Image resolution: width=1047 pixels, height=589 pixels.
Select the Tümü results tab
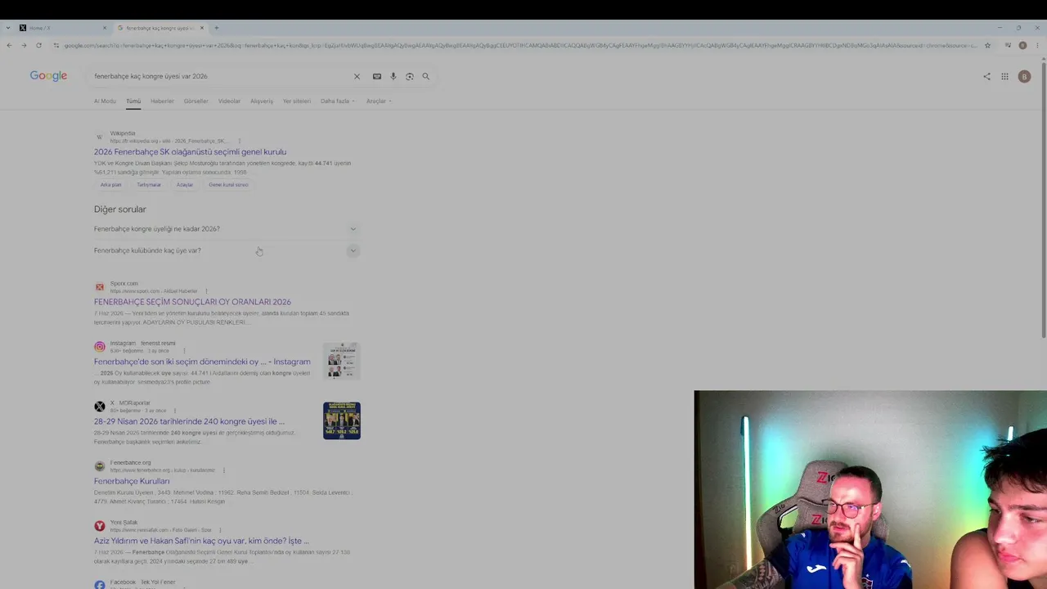(x=133, y=101)
